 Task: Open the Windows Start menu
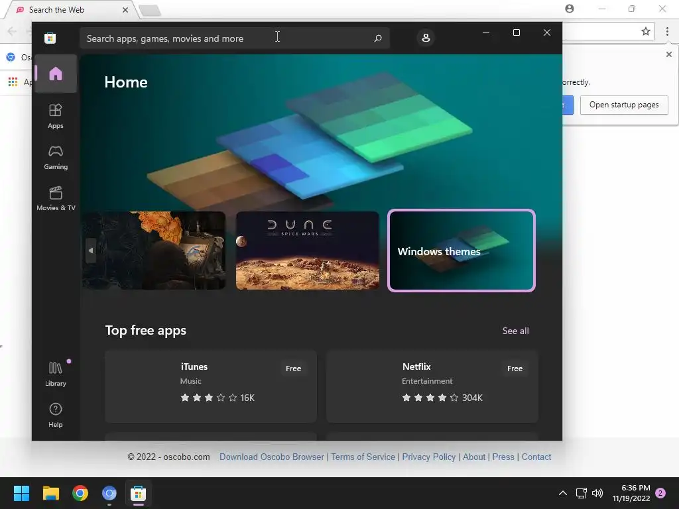21,493
